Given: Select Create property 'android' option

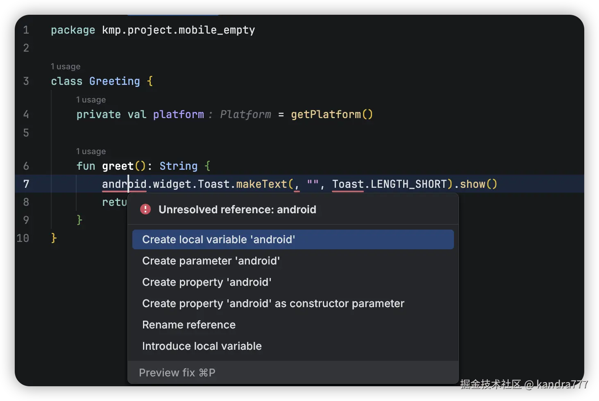Looking at the screenshot, I should (x=207, y=282).
